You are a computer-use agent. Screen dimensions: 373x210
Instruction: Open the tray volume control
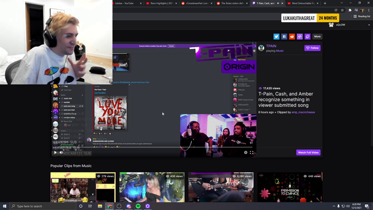pos(348,206)
